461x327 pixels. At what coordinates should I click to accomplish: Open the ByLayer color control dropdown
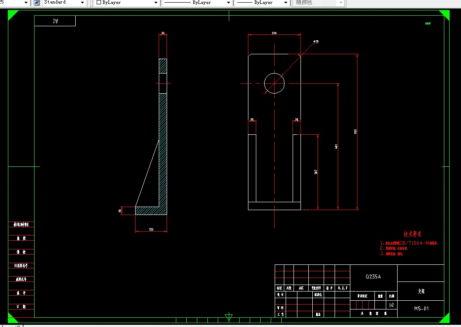coord(156,3)
